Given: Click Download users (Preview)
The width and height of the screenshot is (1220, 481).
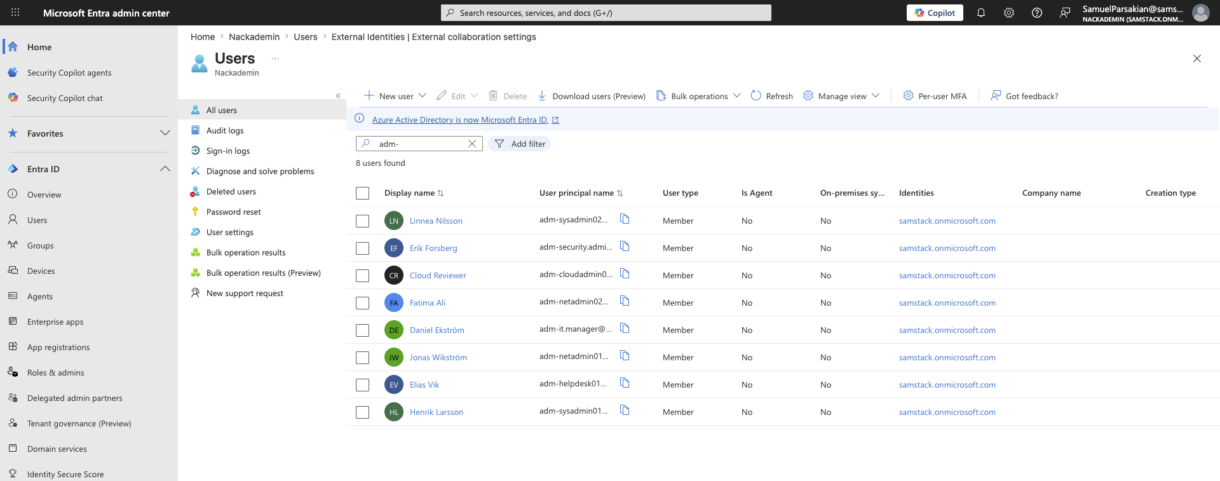Looking at the screenshot, I should coord(592,96).
